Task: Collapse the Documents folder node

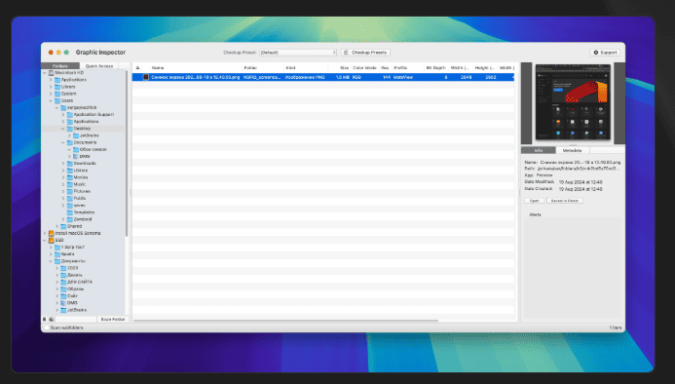Action: pyautogui.click(x=63, y=142)
